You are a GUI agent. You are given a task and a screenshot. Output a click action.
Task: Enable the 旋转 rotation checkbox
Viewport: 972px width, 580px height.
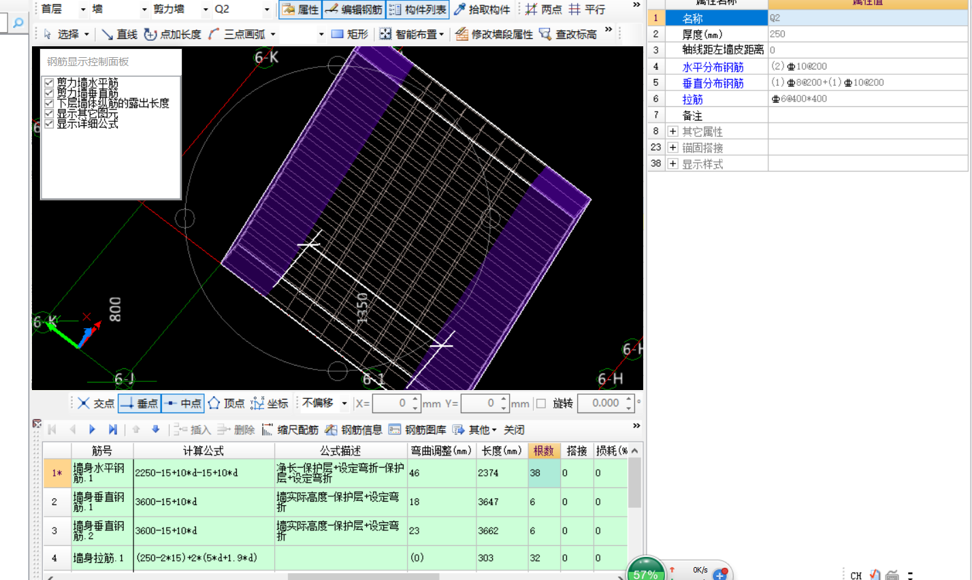click(541, 404)
